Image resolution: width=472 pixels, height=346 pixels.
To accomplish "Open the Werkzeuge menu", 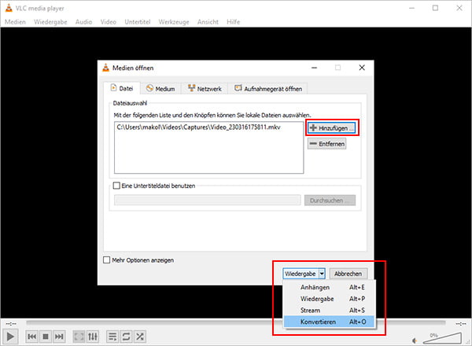I will [x=174, y=22].
